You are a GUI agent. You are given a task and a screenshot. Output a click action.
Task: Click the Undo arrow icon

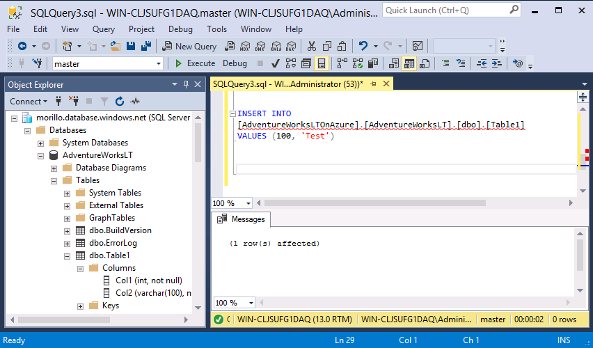coord(363,46)
